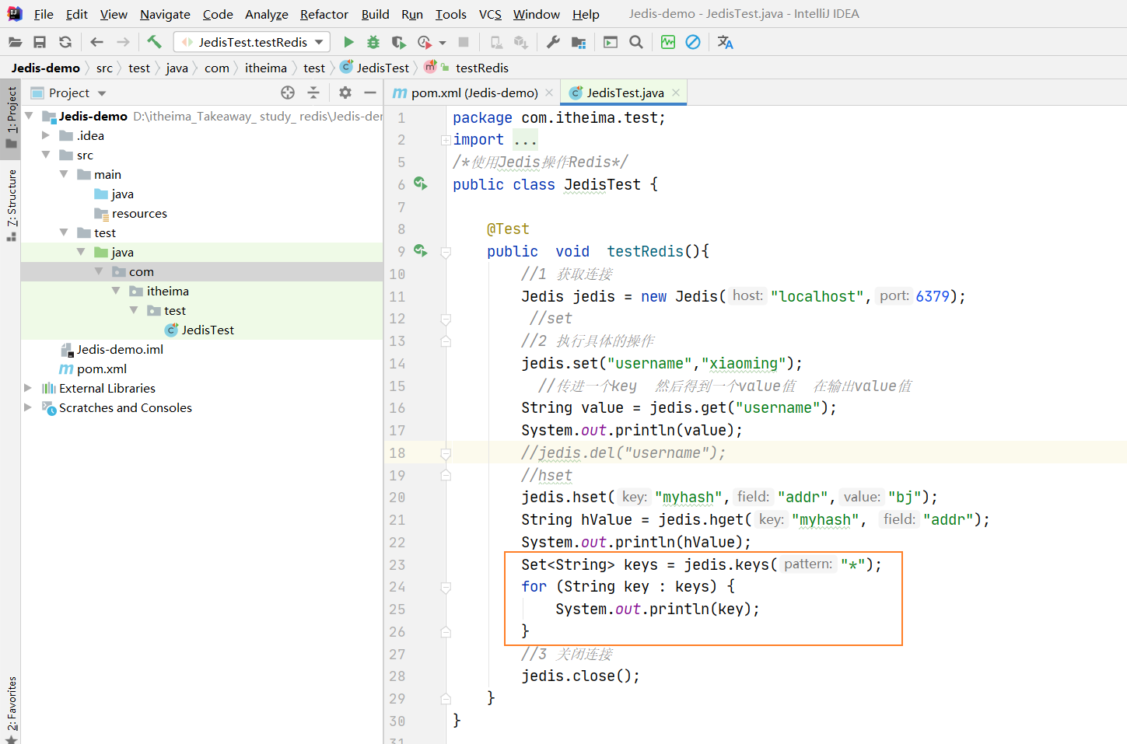Click the blue crossed-circle icon
Viewport: 1127px width, 744px height.
(693, 42)
